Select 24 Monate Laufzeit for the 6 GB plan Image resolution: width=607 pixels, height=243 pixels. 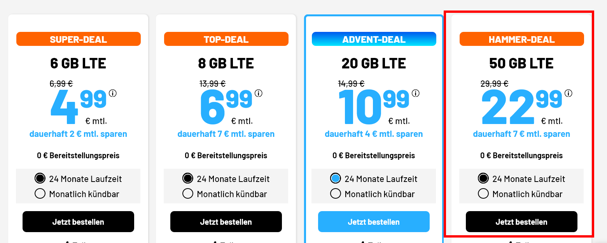click(x=40, y=179)
